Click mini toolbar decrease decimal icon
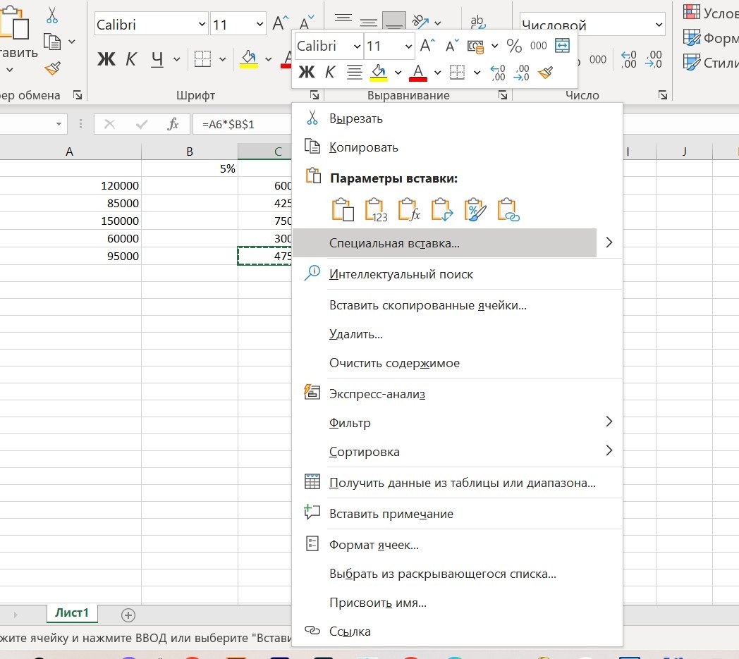739x659 pixels. [522, 73]
